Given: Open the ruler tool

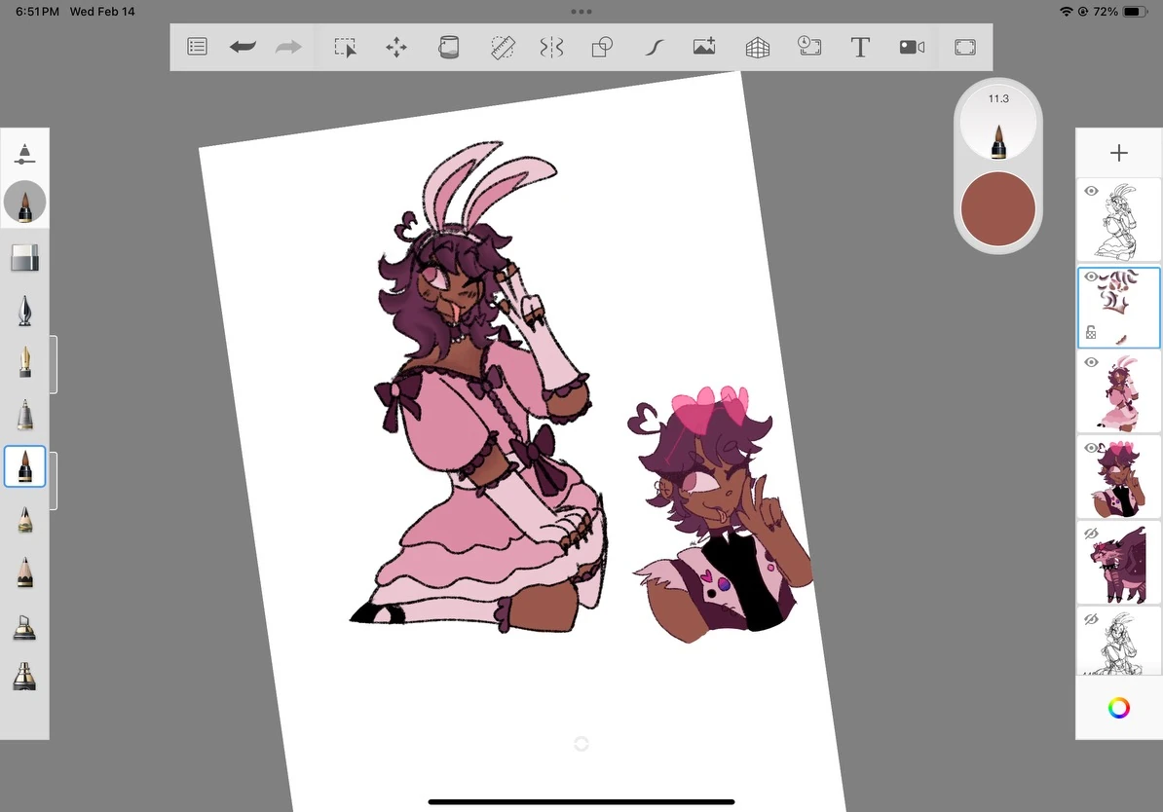Looking at the screenshot, I should [503, 46].
